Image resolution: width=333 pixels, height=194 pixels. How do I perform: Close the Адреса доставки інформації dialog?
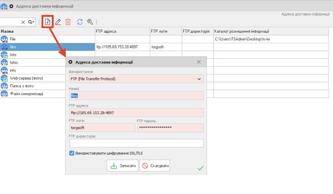[199, 62]
